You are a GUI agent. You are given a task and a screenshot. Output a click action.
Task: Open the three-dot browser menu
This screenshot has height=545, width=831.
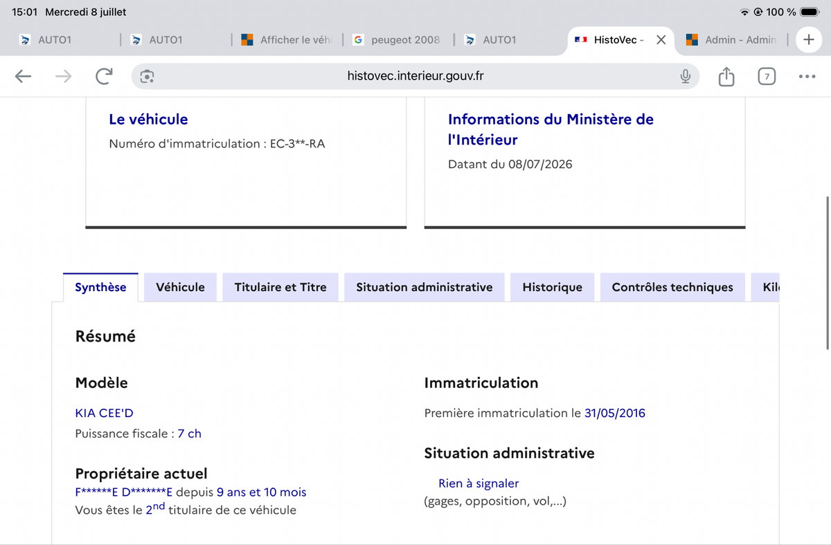tap(807, 77)
